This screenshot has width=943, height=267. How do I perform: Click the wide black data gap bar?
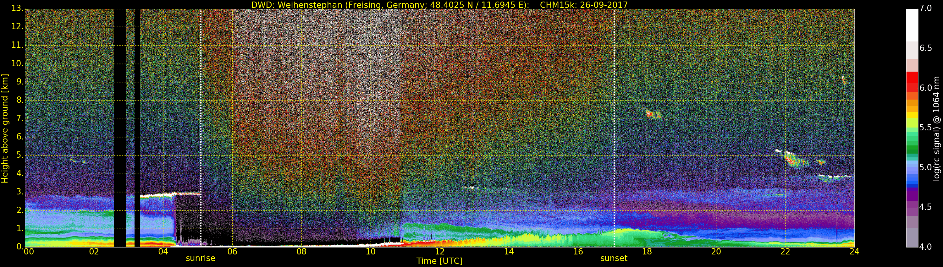pos(120,128)
